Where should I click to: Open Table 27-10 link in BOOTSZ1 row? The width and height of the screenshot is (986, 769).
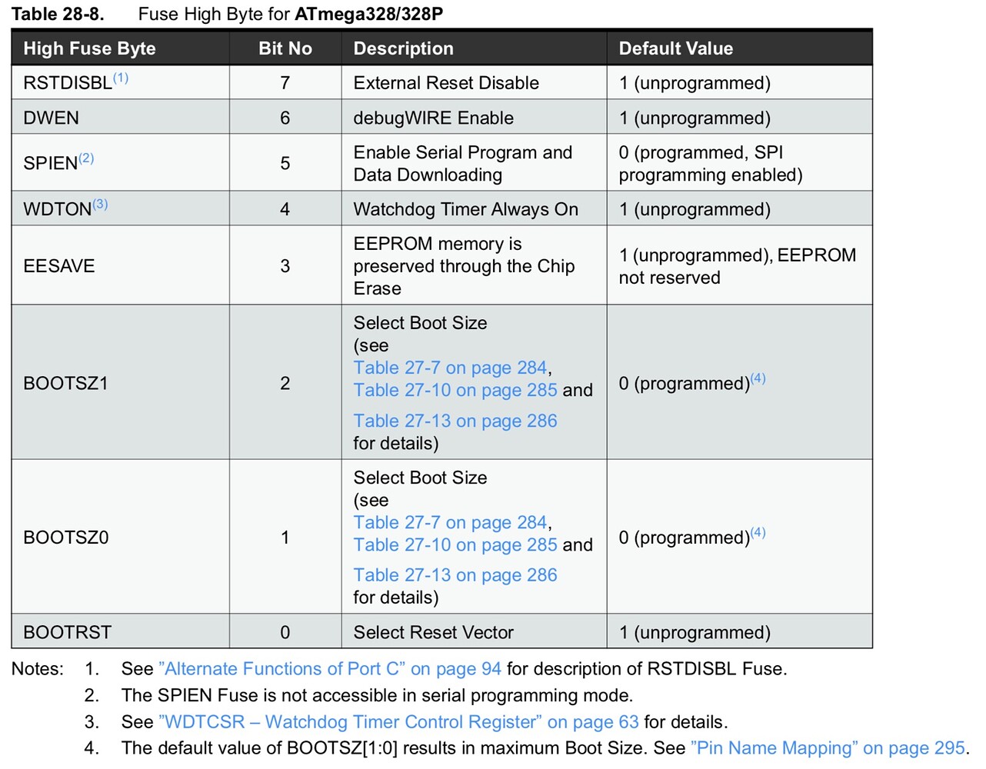coord(455,391)
